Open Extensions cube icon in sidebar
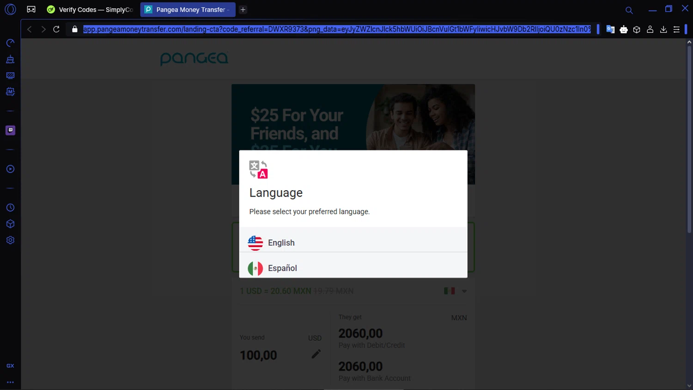Image resolution: width=693 pixels, height=390 pixels. pyautogui.click(x=10, y=224)
